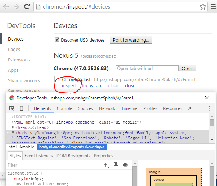This screenshot has width=217, height=186.
Task: Switch to the Network tab
Action: [x=107, y=108]
